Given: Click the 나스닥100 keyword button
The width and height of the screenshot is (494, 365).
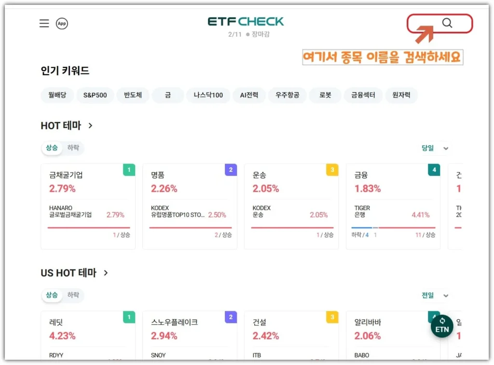Looking at the screenshot, I should (208, 95).
